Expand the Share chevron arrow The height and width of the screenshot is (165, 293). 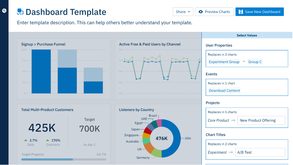click(189, 12)
